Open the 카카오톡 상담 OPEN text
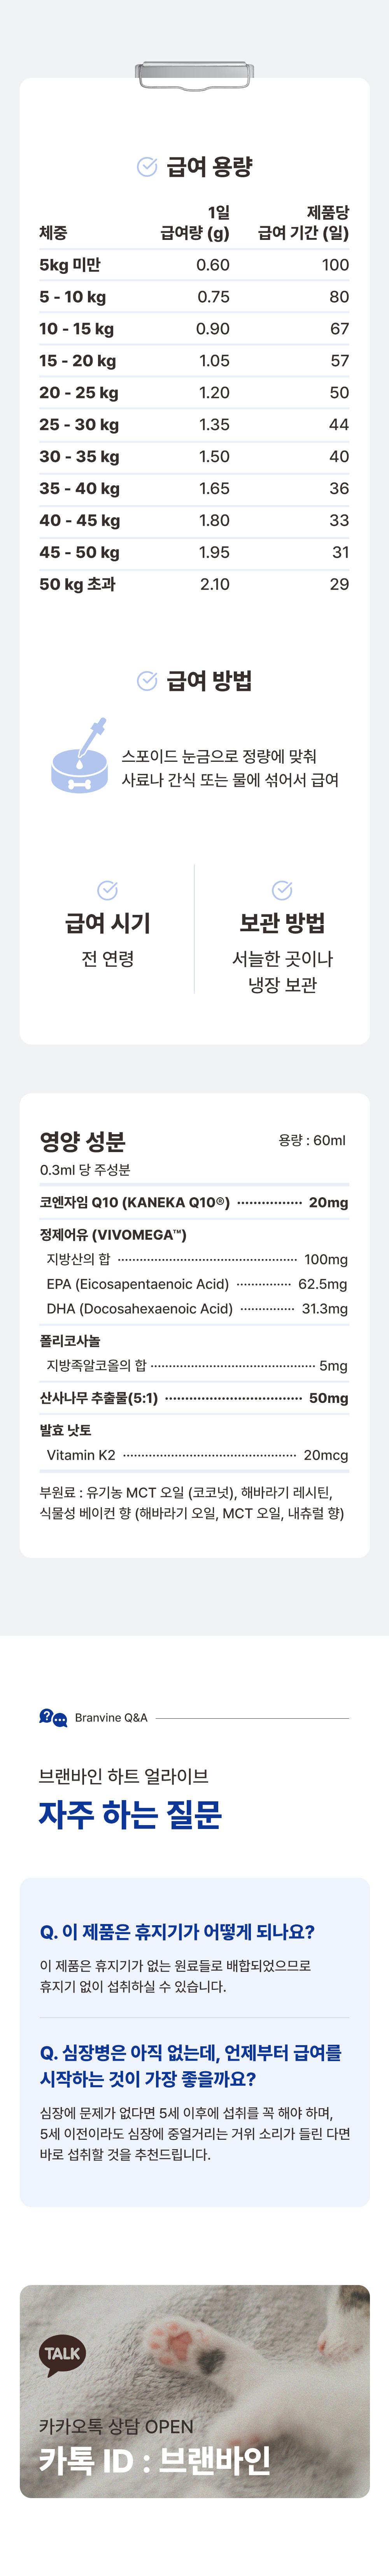Image resolution: width=389 pixels, height=2576 pixels. pyautogui.click(x=116, y=2426)
